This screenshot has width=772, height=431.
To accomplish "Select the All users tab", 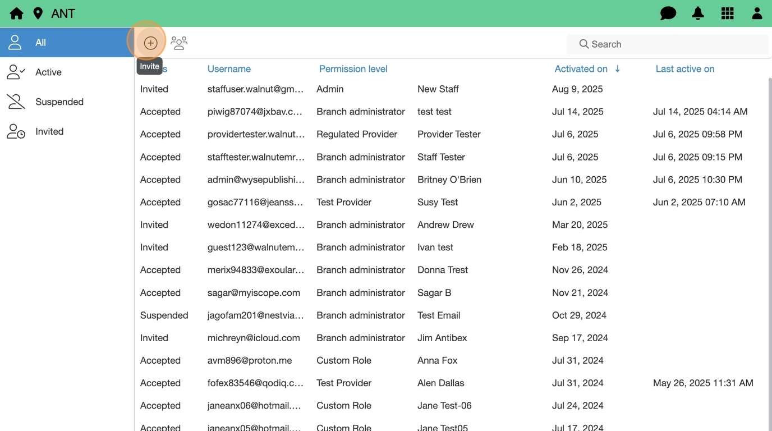I will (x=40, y=43).
